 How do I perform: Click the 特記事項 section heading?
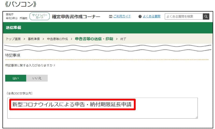[13, 55]
